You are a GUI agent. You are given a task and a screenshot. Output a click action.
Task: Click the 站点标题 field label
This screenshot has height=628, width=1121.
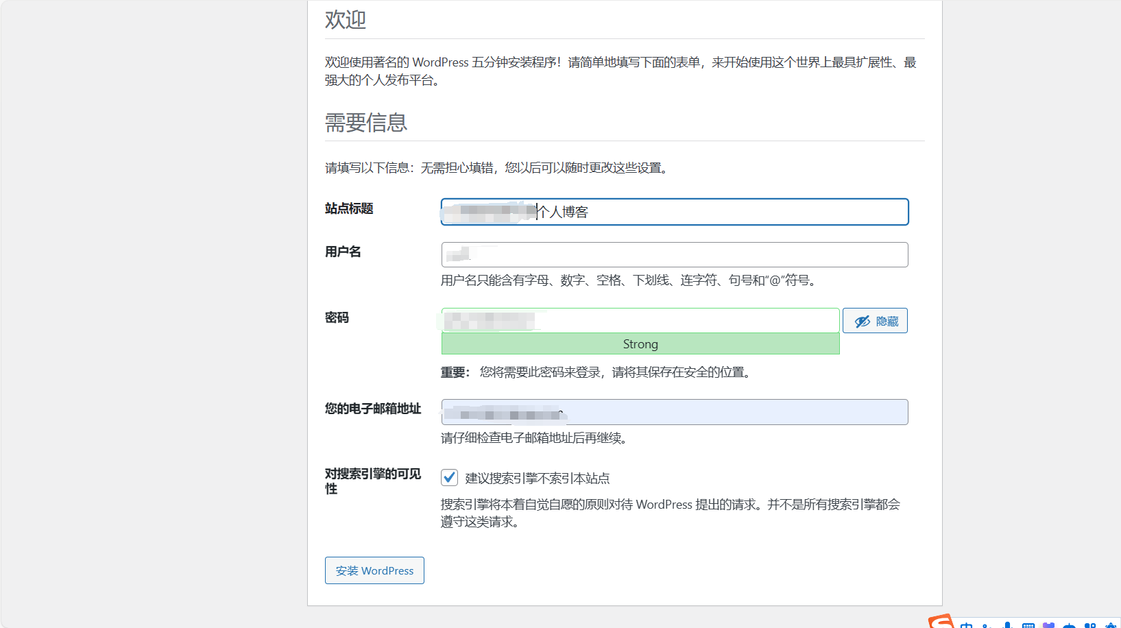(x=349, y=208)
